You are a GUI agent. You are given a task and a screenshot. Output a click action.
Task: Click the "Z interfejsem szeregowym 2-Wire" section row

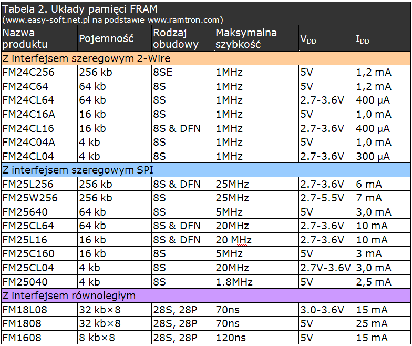point(206,58)
